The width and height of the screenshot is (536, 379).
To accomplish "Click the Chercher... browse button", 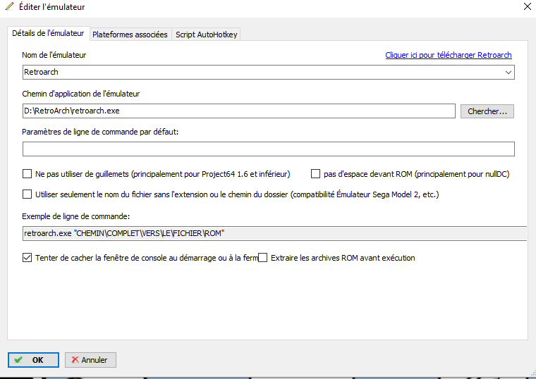I will coord(487,111).
